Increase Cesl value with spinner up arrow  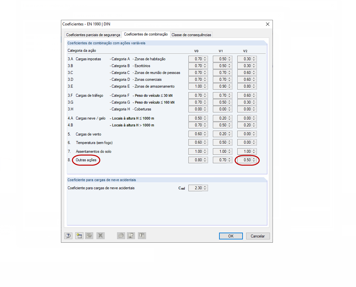pos(205,187)
